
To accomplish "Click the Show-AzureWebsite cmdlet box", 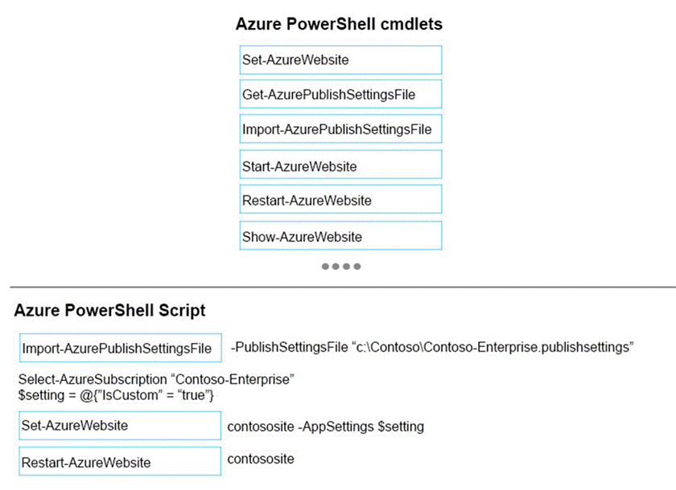I will (340, 236).
